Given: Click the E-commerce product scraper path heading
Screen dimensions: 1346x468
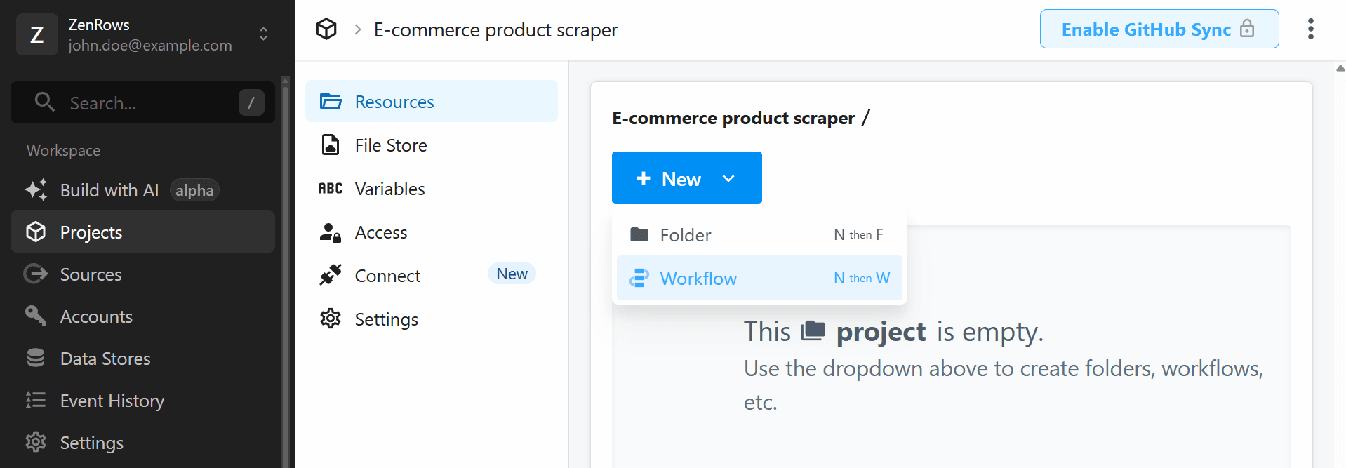Looking at the screenshot, I should point(733,118).
